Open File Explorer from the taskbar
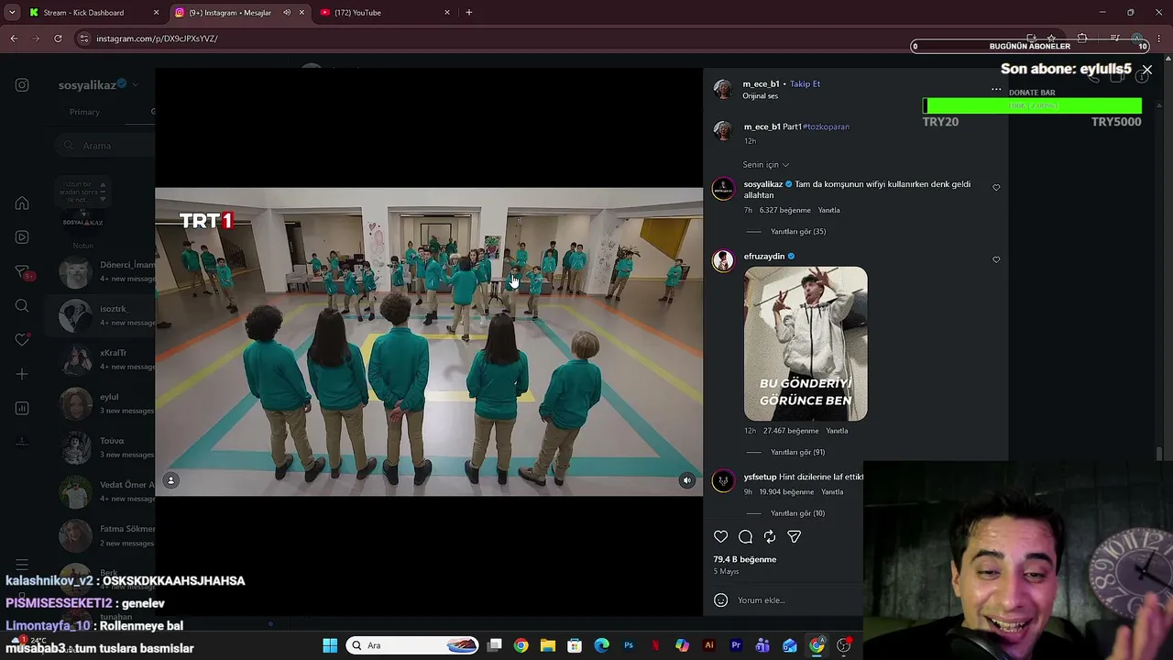The height and width of the screenshot is (660, 1173). pyautogui.click(x=548, y=645)
